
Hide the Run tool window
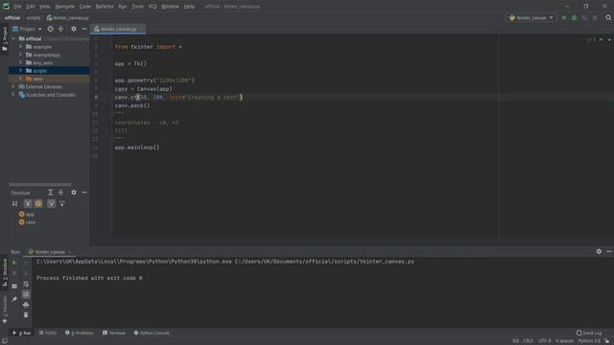tap(609, 251)
